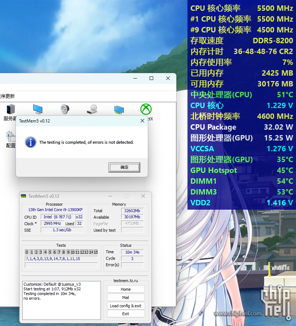Screen dimensions: 296x326
Task: Click the blue information icon in dialog
Action: tap(31, 142)
